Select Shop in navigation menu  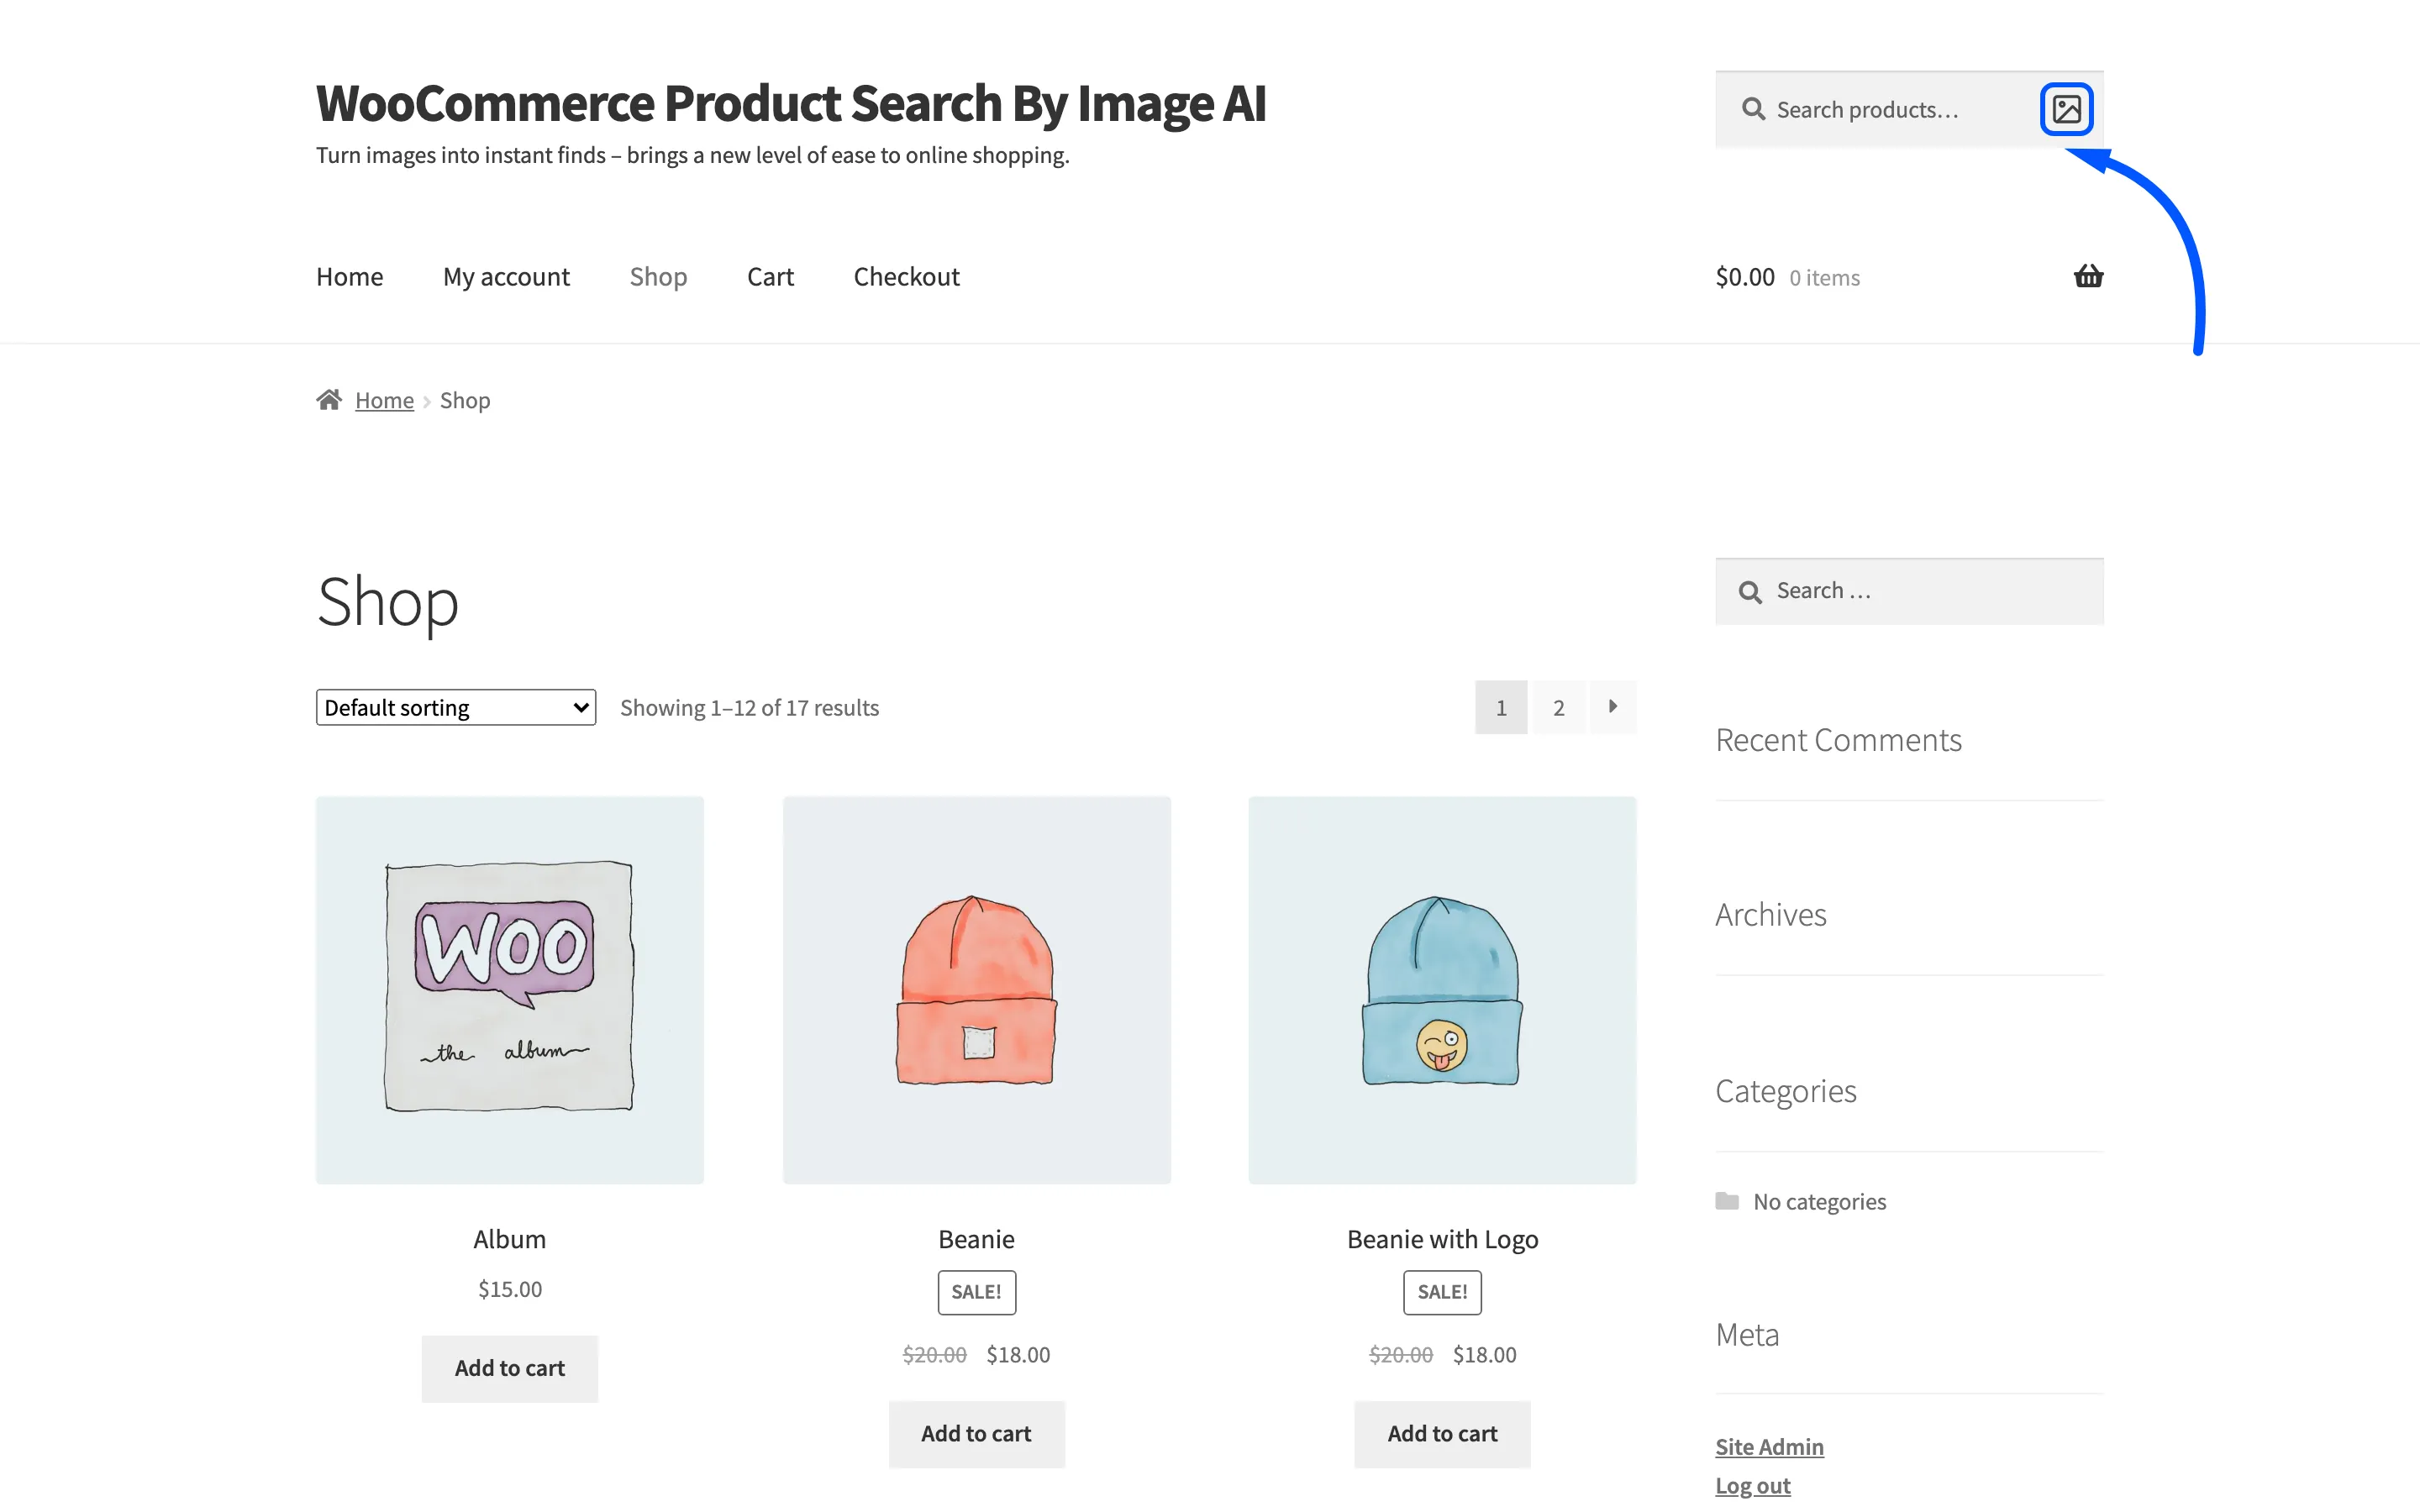pos(658,277)
